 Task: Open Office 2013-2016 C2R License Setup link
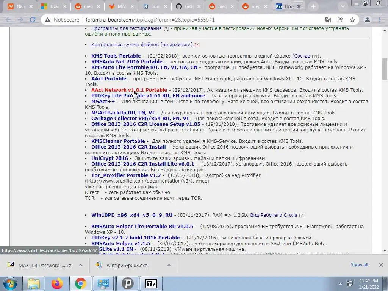(x=146, y=124)
